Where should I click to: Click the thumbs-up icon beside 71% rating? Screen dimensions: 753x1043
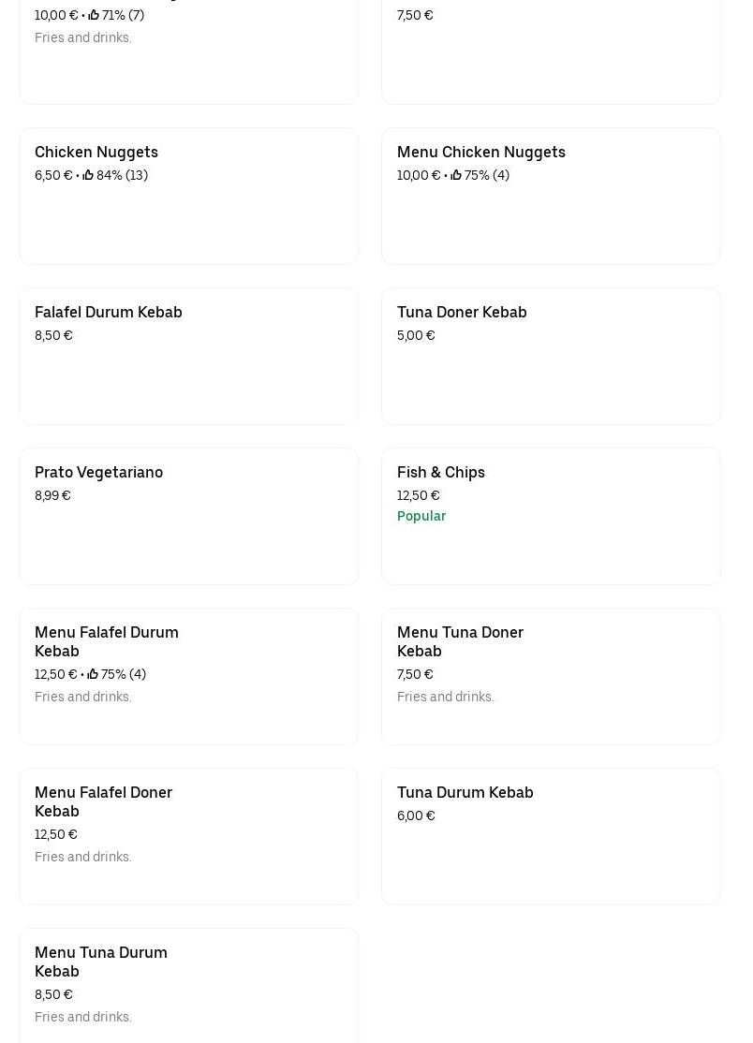(94, 15)
